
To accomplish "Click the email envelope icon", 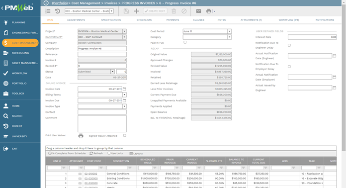I will click(x=198, y=11).
